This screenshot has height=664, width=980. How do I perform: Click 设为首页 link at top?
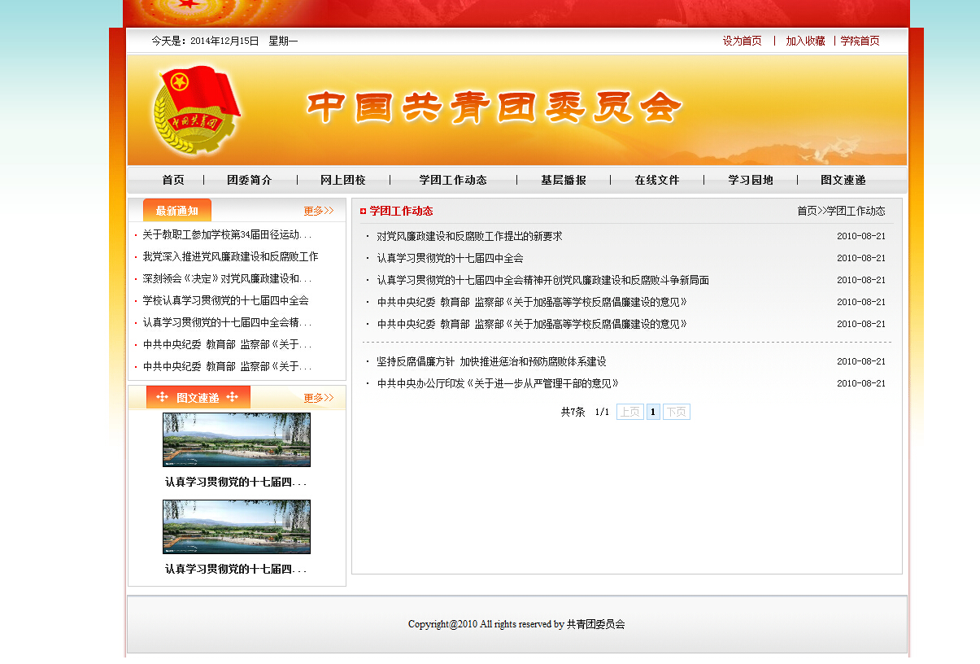click(x=743, y=41)
